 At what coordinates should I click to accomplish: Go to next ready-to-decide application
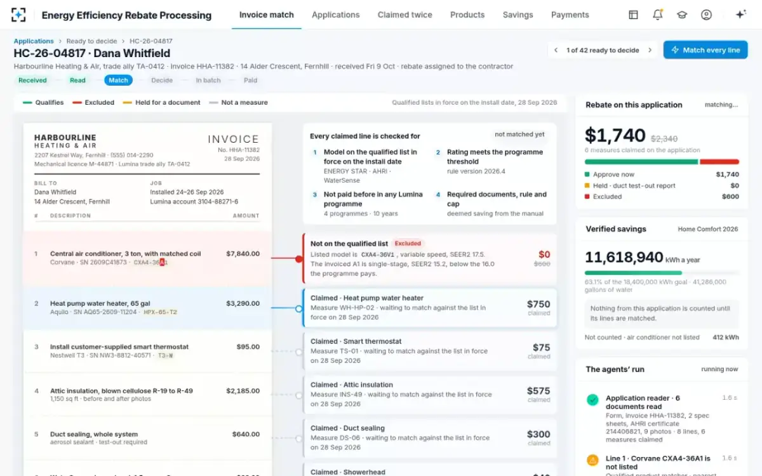650,50
